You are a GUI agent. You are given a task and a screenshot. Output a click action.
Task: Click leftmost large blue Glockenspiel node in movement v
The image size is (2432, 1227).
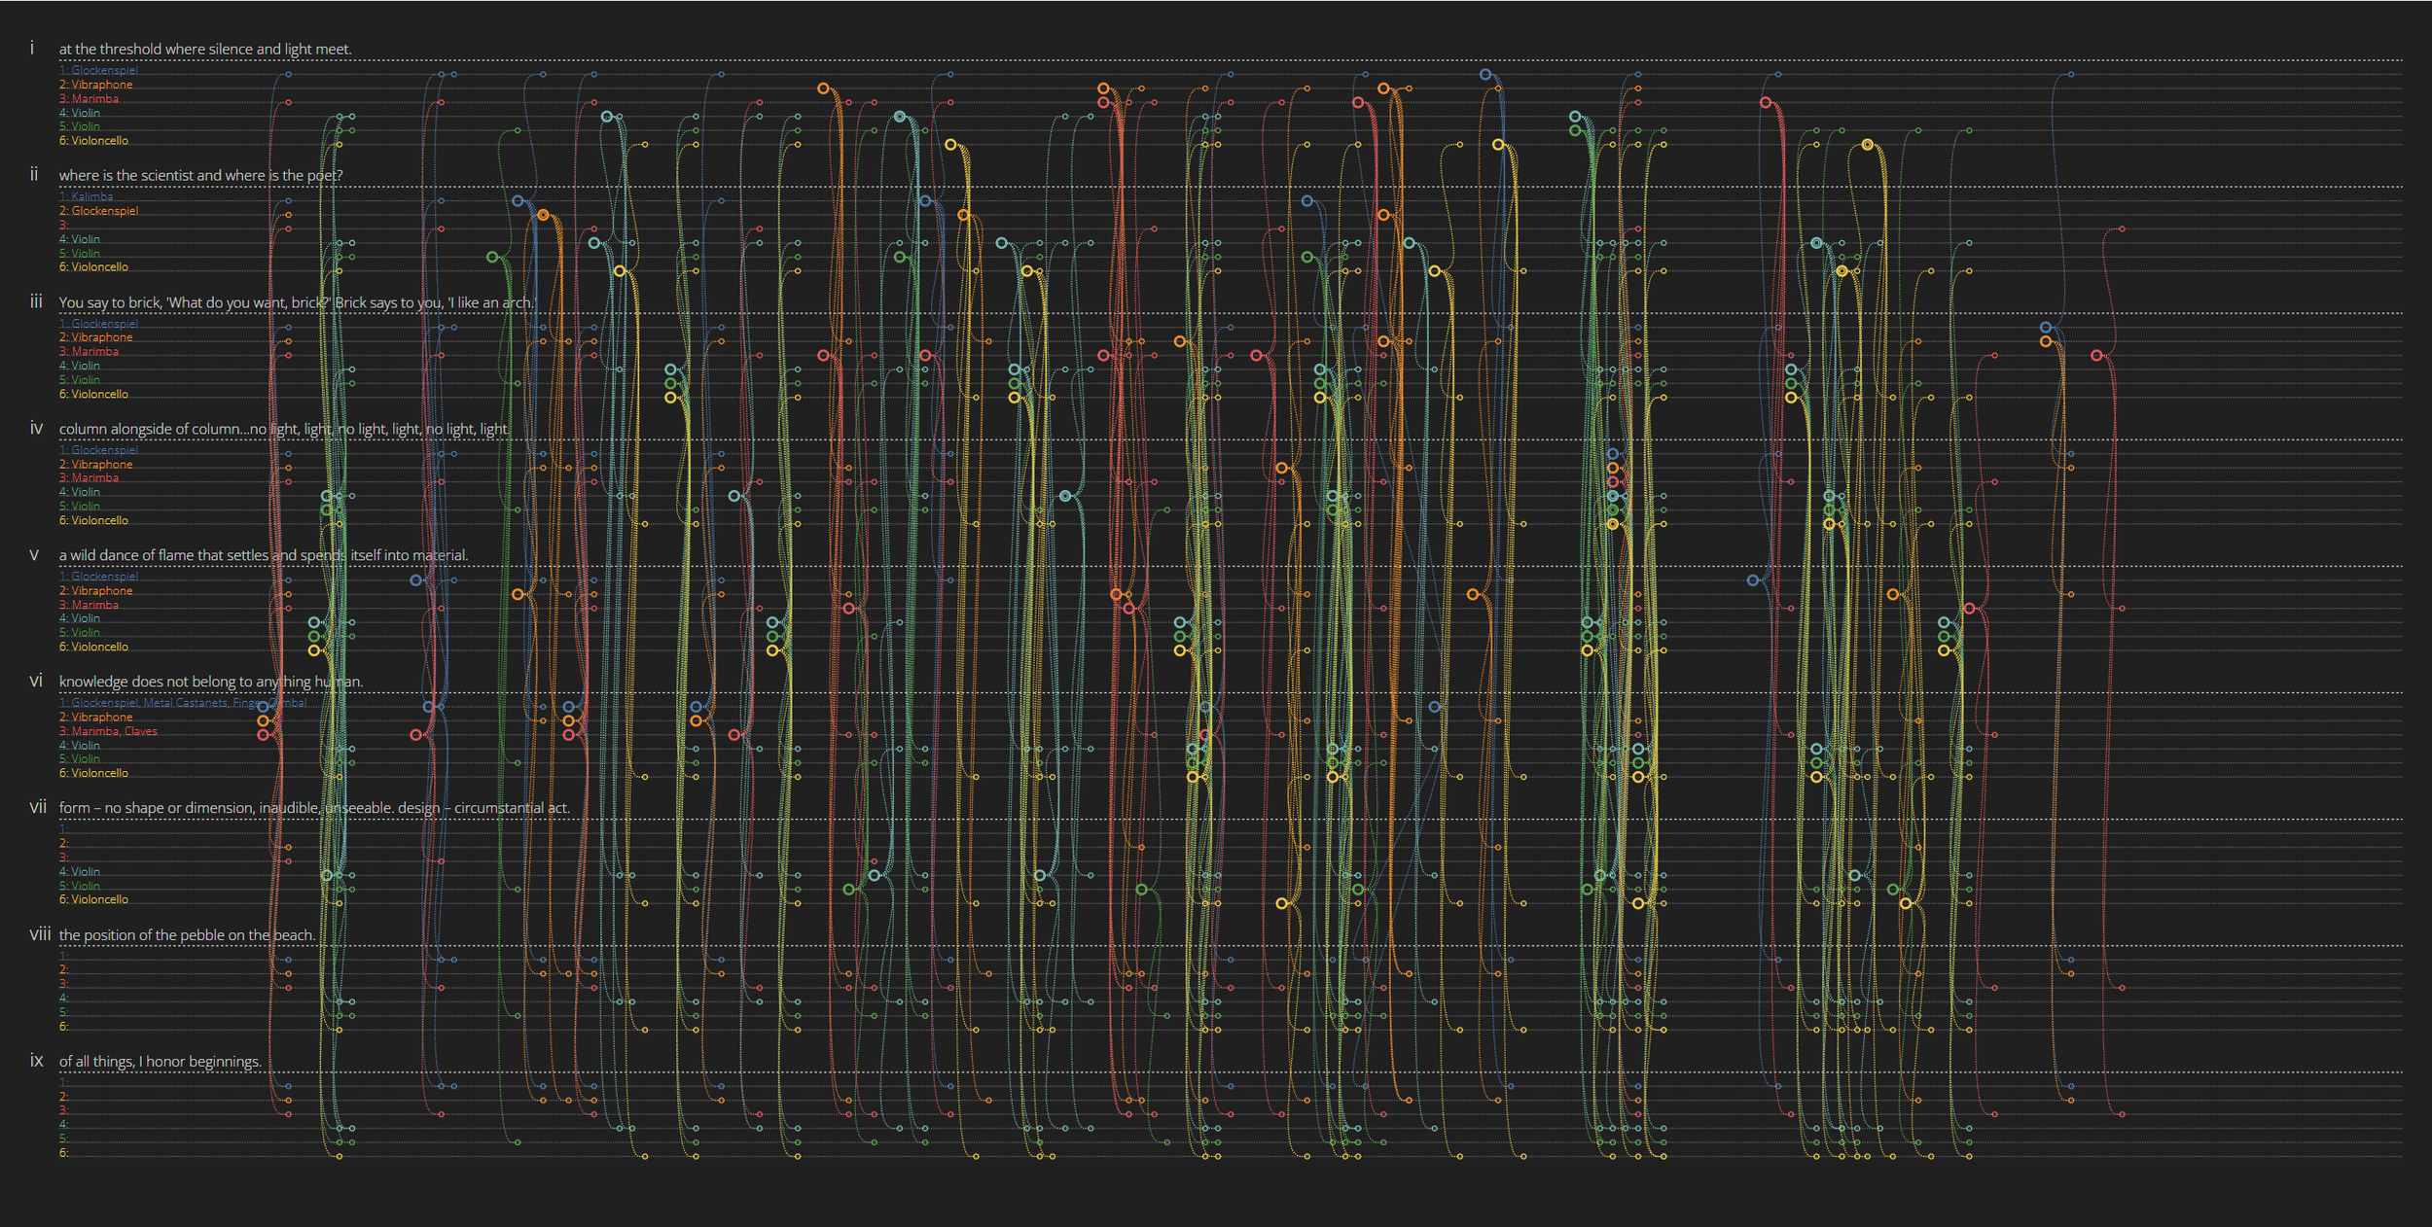point(416,580)
